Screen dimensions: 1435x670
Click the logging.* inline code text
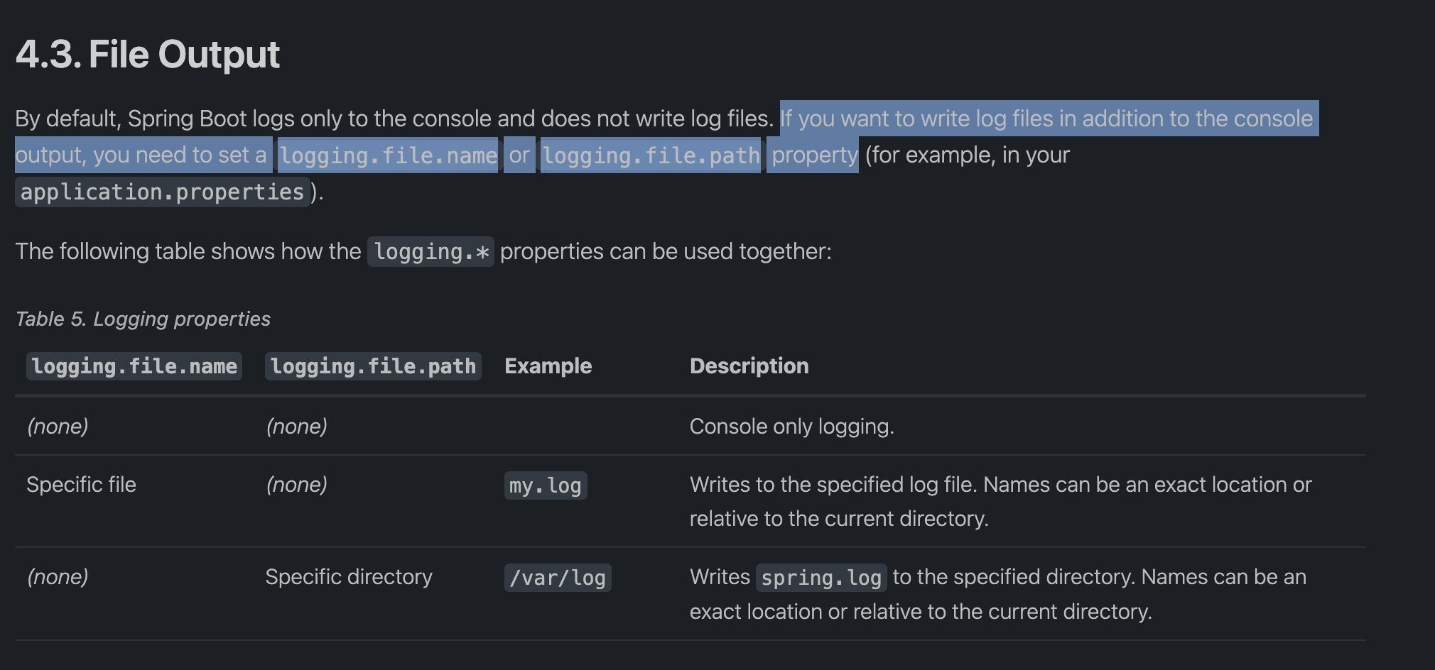tap(430, 252)
